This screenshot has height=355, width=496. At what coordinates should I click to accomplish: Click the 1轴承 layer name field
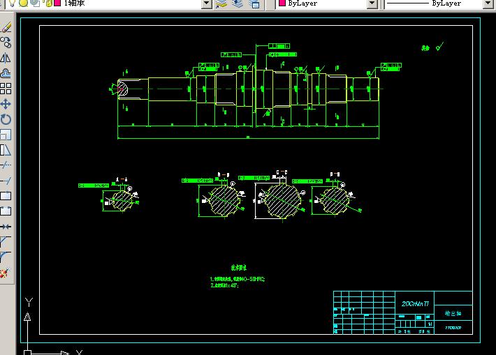(75, 3)
